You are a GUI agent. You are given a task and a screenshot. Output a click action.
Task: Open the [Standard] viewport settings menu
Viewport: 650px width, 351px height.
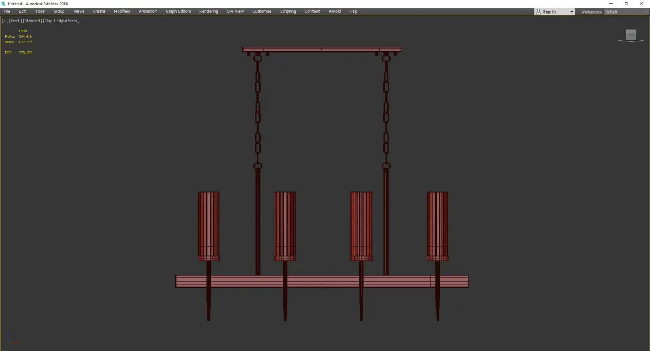[x=32, y=21]
